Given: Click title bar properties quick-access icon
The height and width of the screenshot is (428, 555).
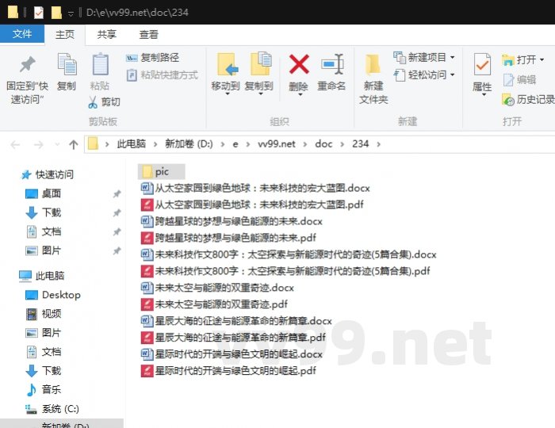Looking at the screenshot, I should [x=39, y=13].
